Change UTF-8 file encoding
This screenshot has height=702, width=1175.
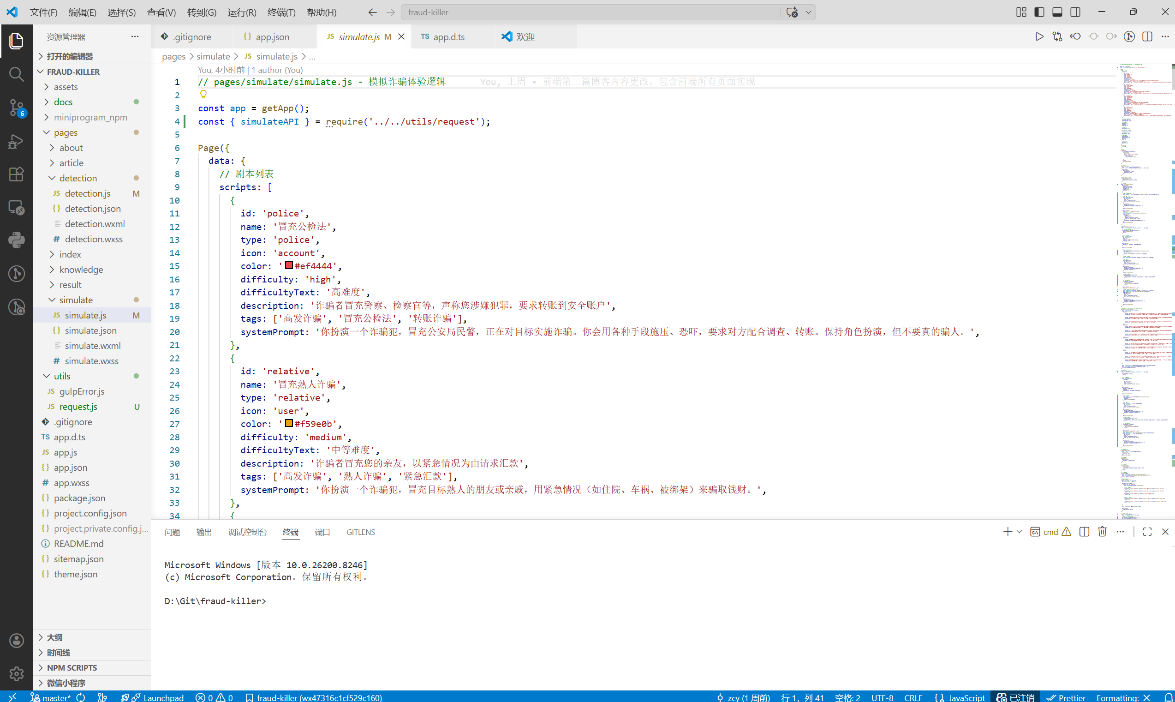883,697
